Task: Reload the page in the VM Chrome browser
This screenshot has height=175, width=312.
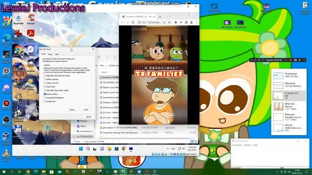Action: (133, 22)
